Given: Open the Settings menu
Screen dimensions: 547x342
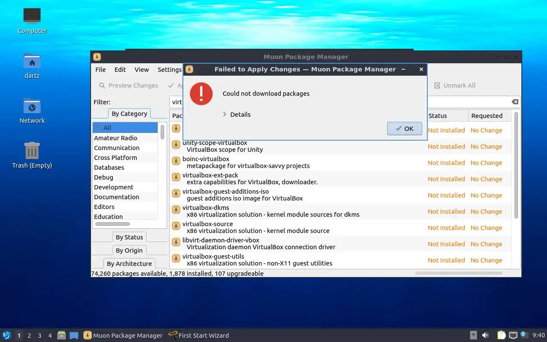Looking at the screenshot, I should (x=170, y=70).
